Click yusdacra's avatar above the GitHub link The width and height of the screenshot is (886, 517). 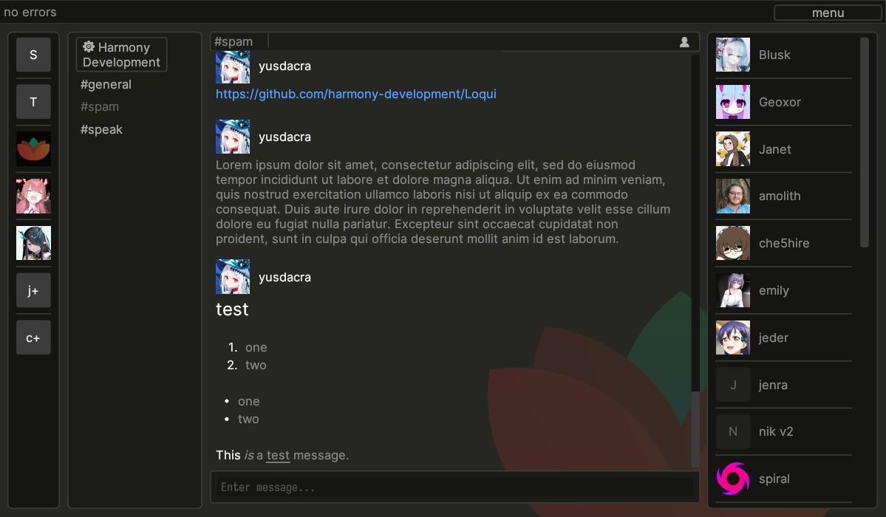point(233,67)
